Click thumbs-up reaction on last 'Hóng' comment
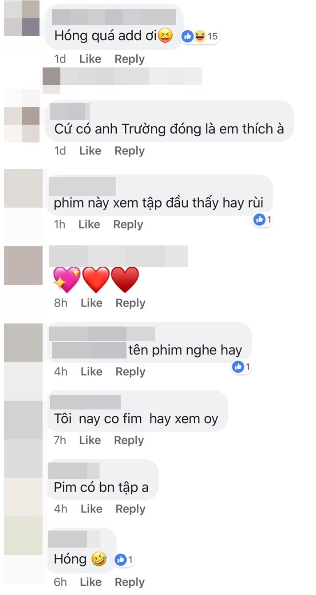The image size is (316, 595). point(120,560)
